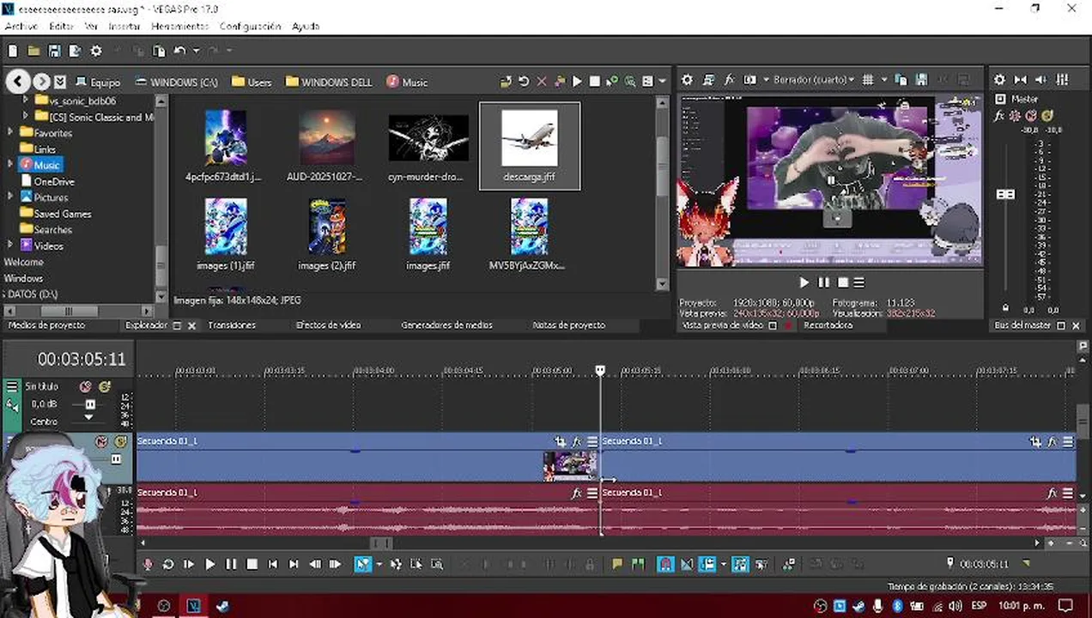
Task: Toggle overlays grid icon in preview
Action: pos(868,80)
